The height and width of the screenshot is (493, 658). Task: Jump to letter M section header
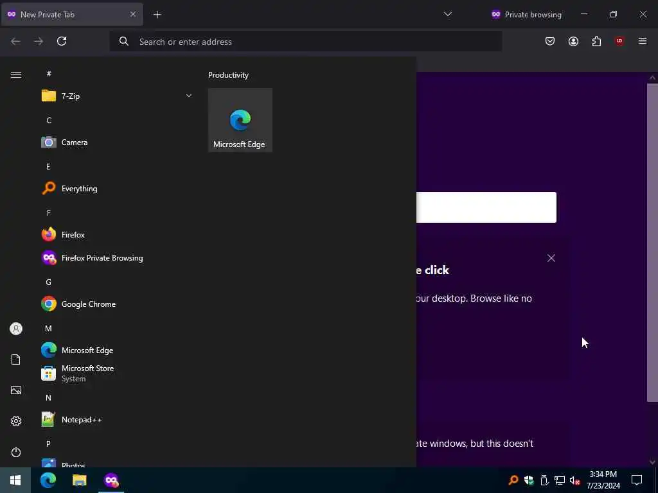pos(48,328)
